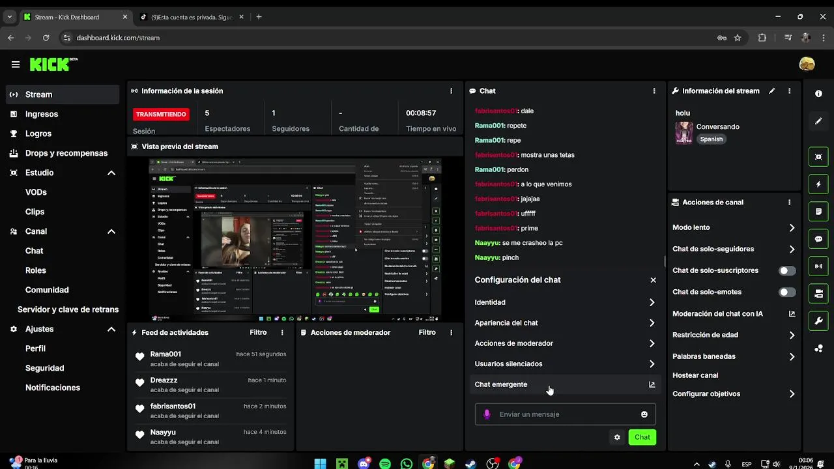Click Filtro in Feed de actividades
The image size is (834, 469).
(258, 332)
